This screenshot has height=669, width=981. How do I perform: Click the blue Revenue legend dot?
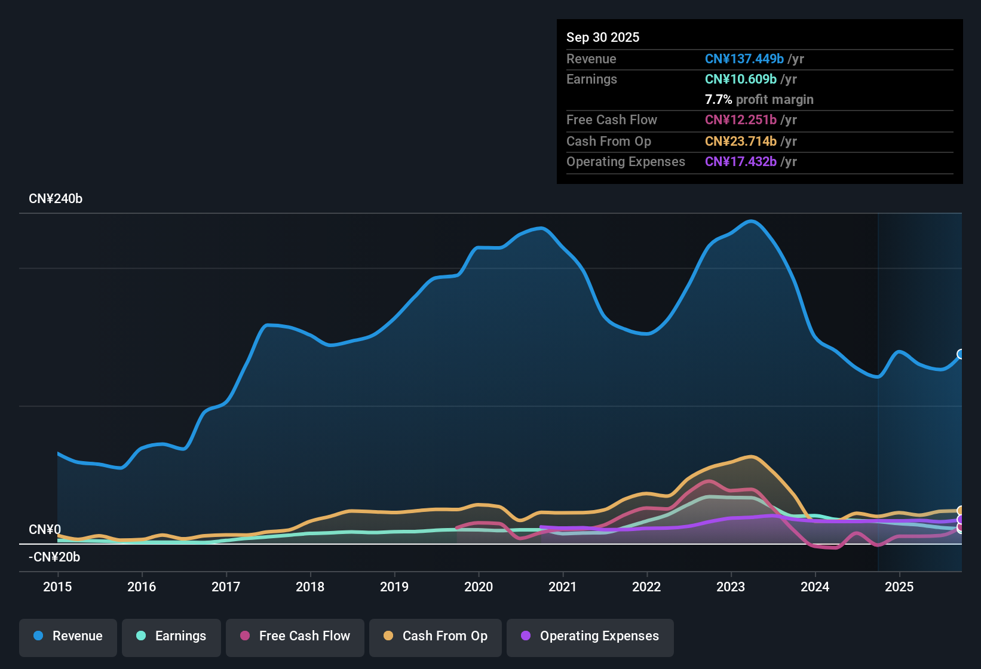pos(38,636)
